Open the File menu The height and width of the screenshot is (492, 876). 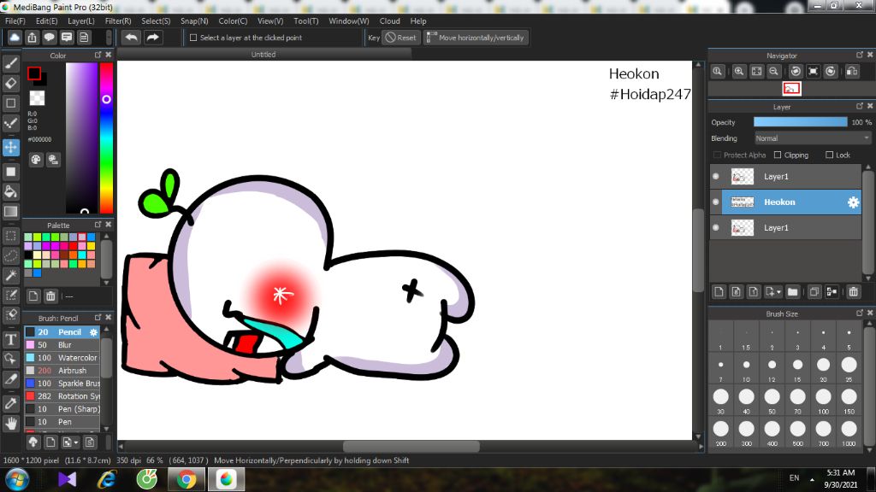[x=15, y=21]
